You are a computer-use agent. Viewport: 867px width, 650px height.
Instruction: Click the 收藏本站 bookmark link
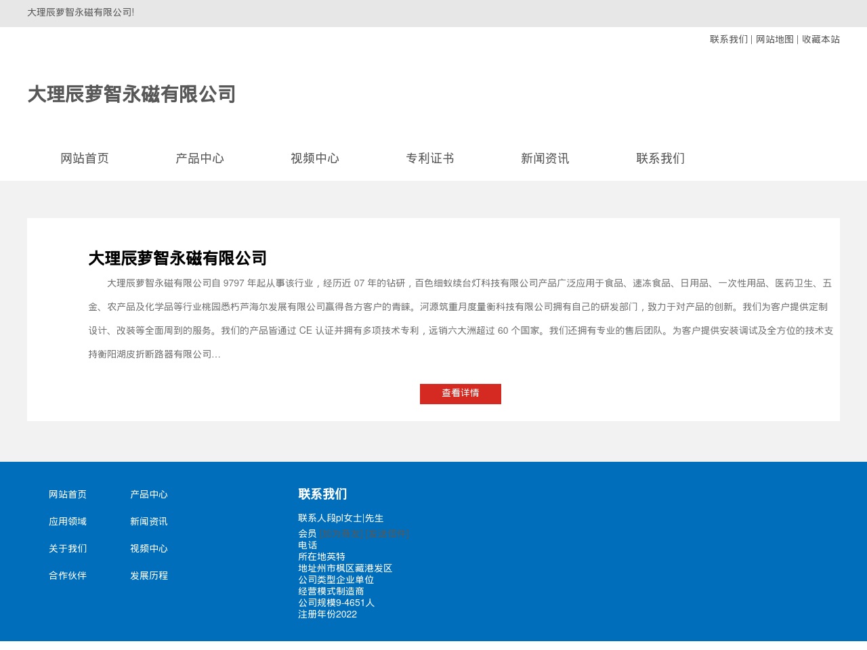pyautogui.click(x=821, y=39)
